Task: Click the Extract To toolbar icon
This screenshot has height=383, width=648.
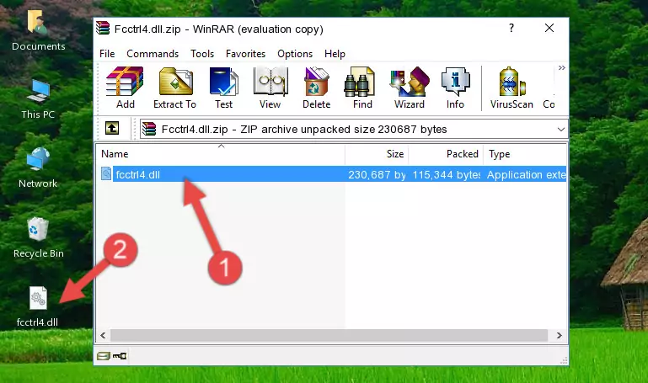Action: click(x=174, y=88)
